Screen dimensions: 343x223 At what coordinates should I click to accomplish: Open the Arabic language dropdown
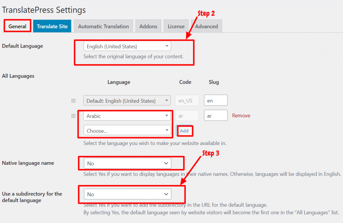click(x=127, y=116)
